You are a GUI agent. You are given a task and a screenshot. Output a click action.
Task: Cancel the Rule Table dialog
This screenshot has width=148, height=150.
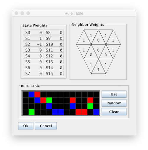[x=46, y=126]
